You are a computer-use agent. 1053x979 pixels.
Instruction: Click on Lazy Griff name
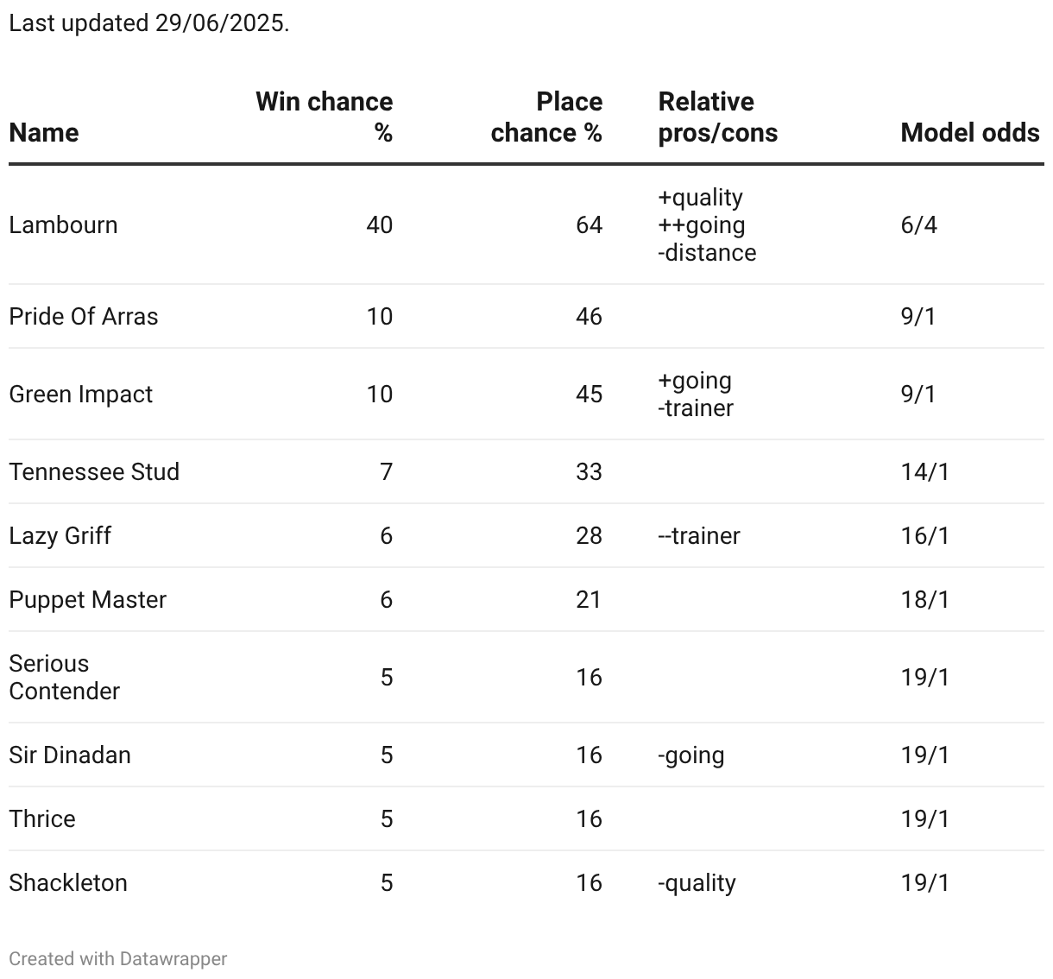60,536
